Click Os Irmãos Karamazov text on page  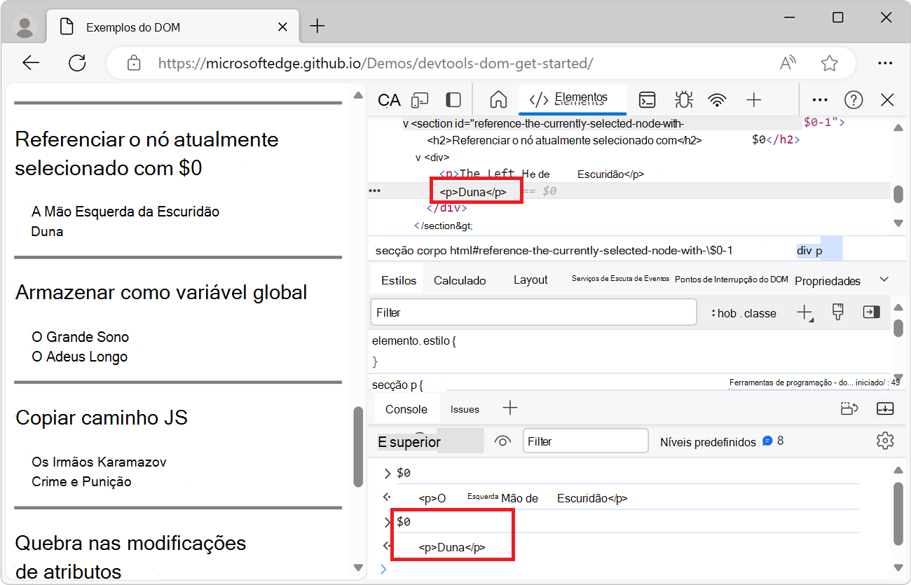coord(99,462)
